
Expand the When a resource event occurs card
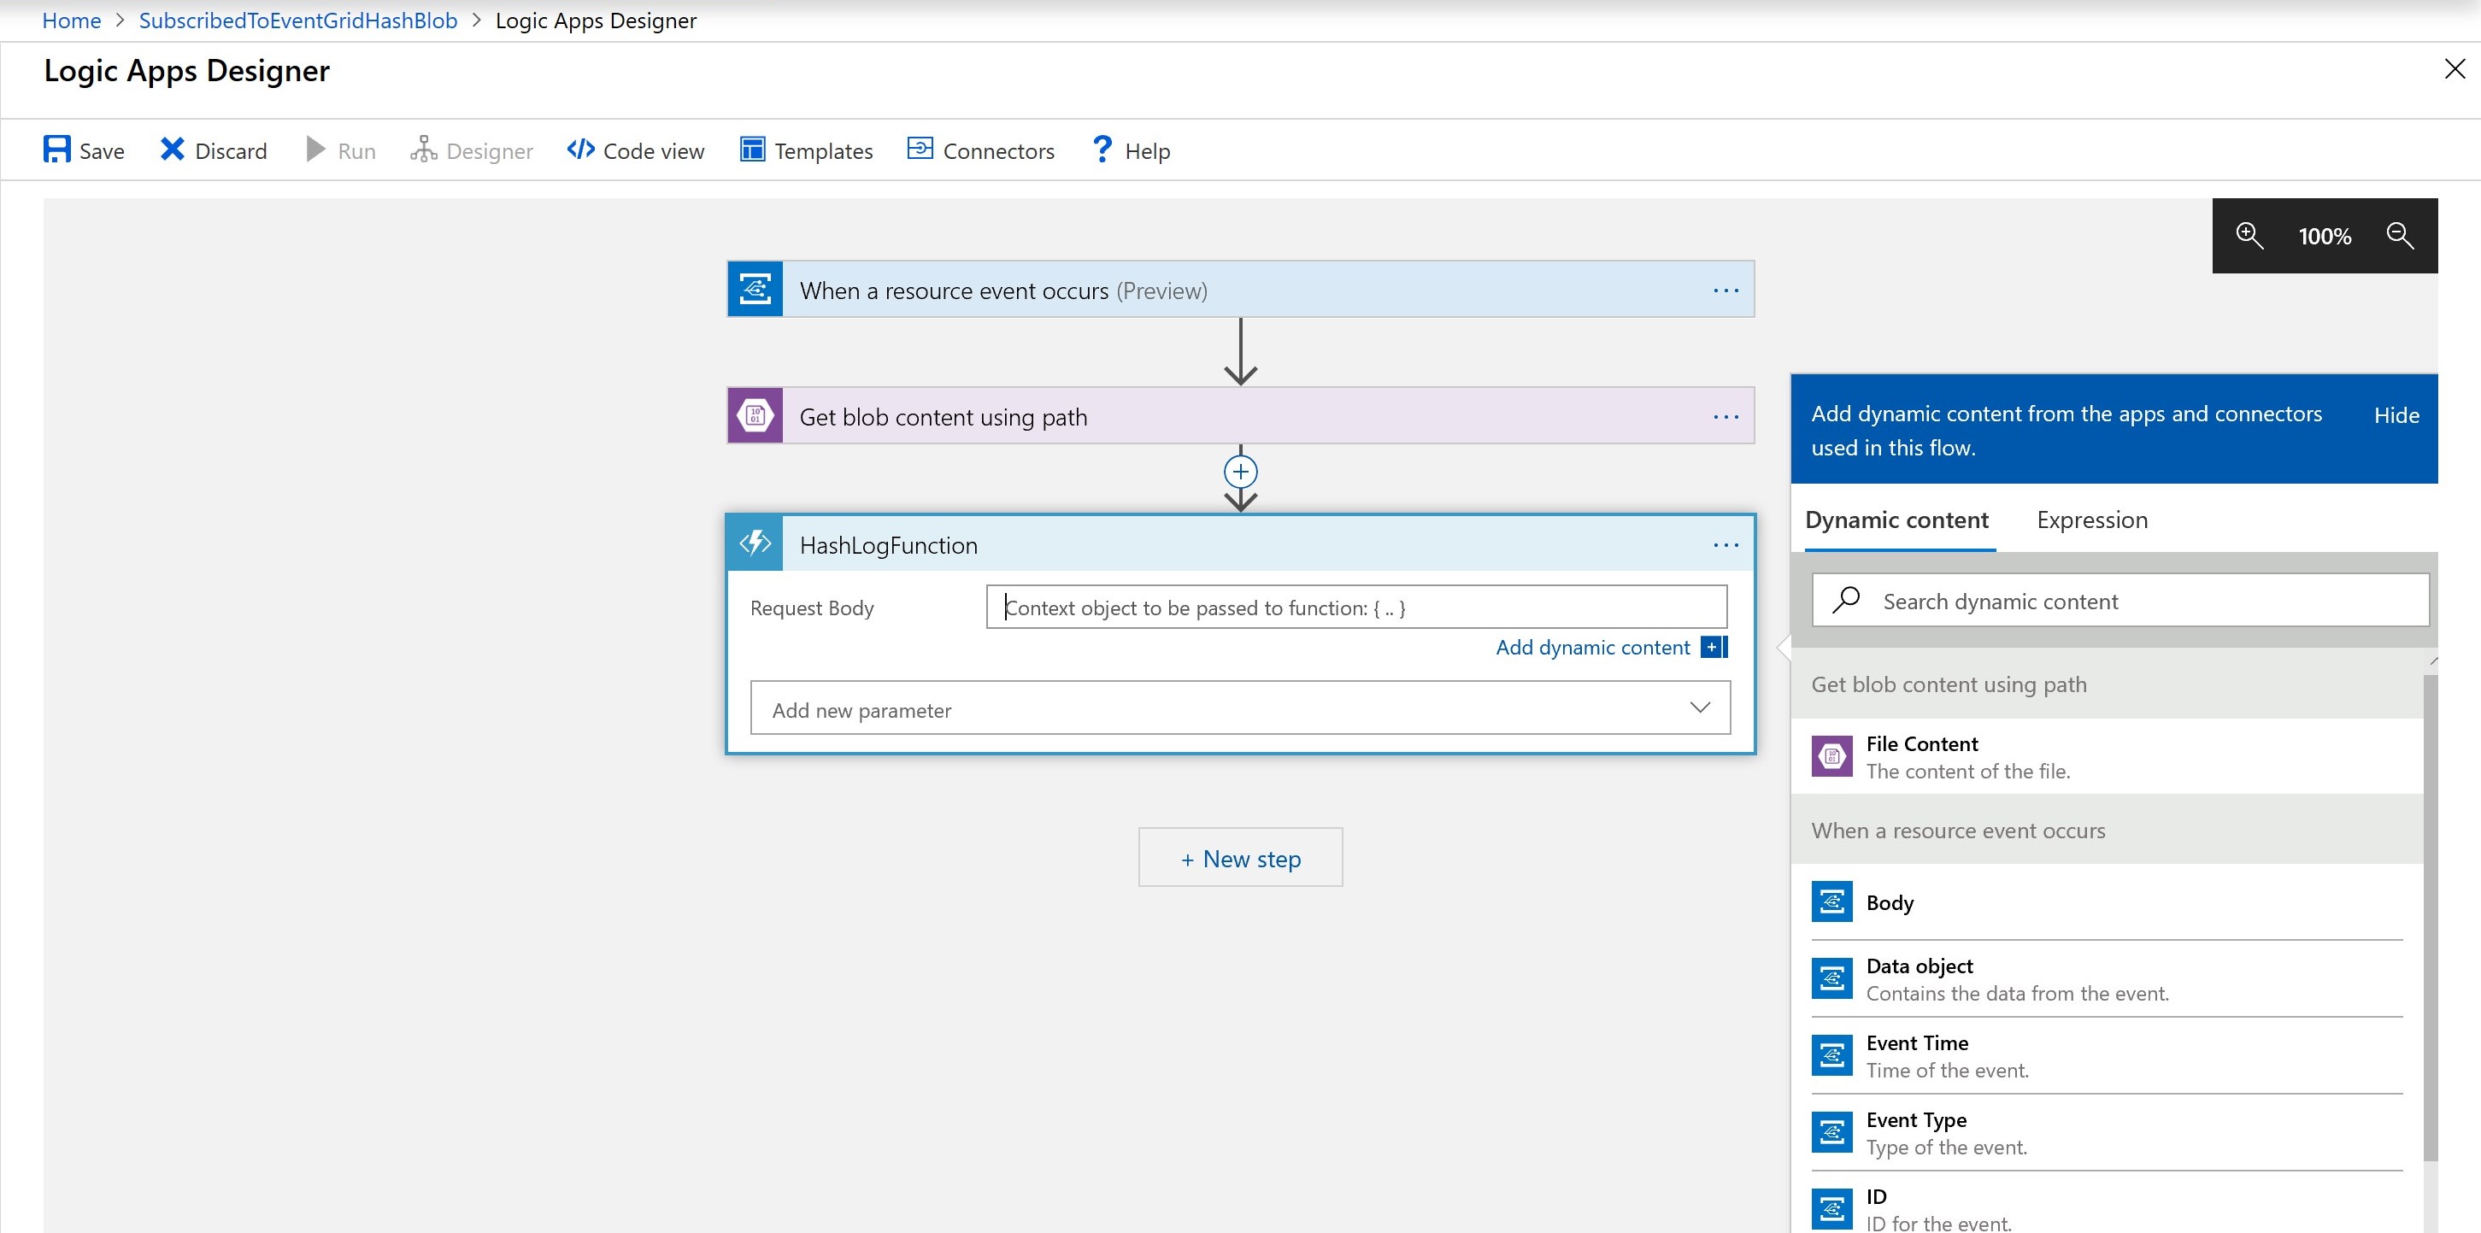tap(1002, 290)
